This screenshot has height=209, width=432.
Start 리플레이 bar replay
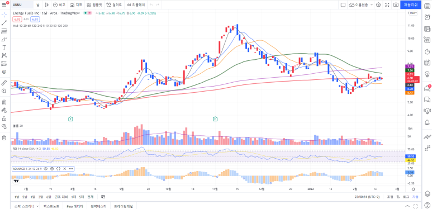coord(136,4)
